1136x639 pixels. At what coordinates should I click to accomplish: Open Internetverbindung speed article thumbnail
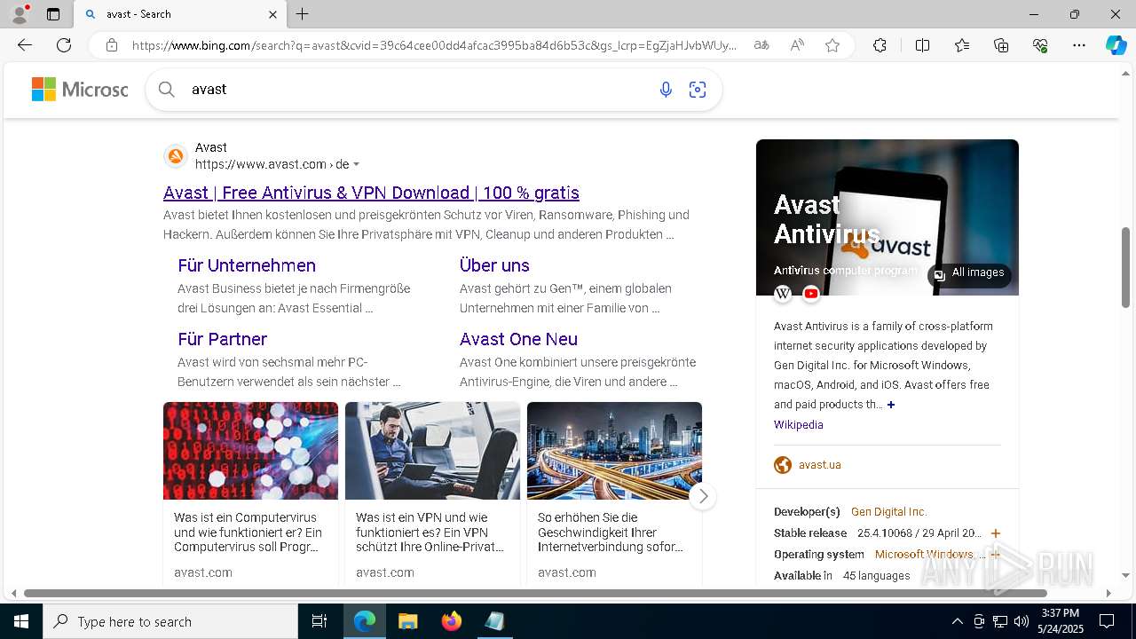(x=614, y=451)
